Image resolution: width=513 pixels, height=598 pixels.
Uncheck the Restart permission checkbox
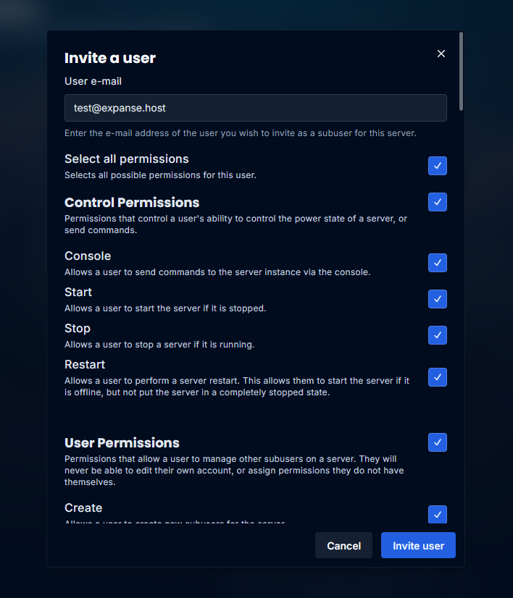pos(438,377)
